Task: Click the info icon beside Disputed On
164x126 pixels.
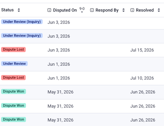Action: [49, 10]
